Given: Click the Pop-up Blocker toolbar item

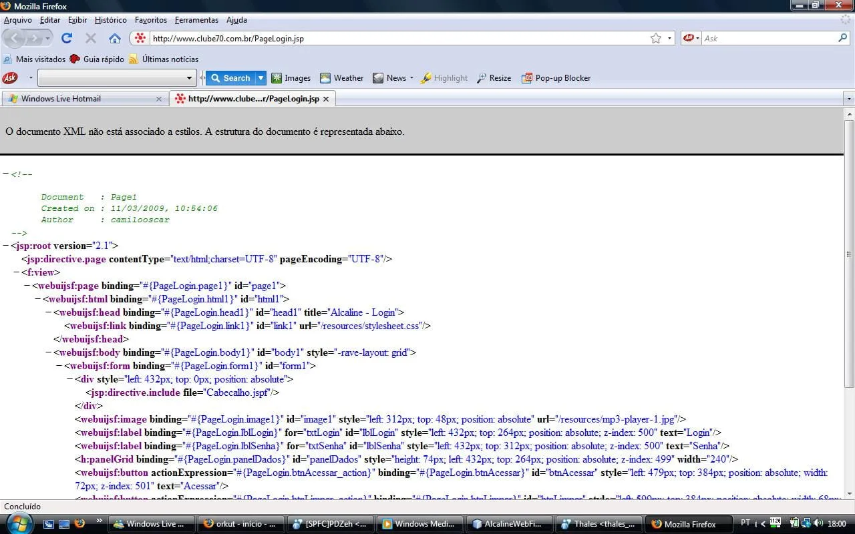Looking at the screenshot, I should tap(556, 78).
